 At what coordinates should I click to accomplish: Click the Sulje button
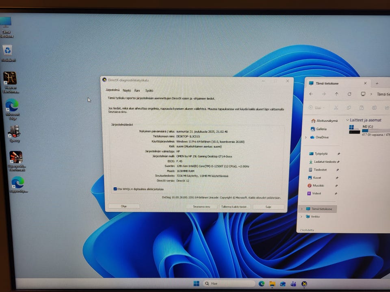coord(269,207)
